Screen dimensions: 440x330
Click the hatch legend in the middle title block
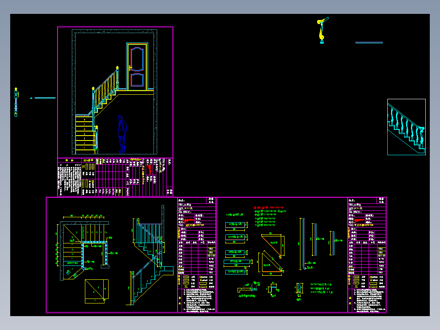[x=197, y=281]
